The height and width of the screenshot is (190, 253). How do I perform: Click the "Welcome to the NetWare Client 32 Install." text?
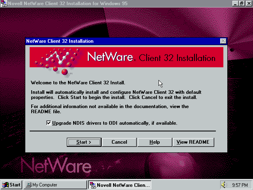click(x=78, y=83)
